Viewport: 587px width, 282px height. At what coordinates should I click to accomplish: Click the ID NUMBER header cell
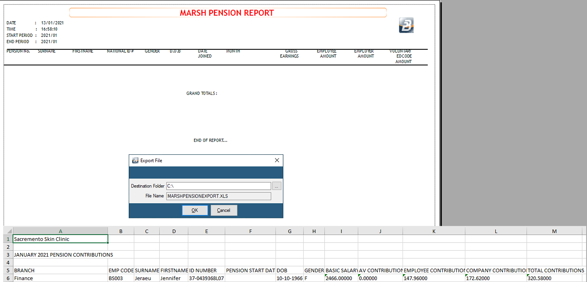point(206,270)
